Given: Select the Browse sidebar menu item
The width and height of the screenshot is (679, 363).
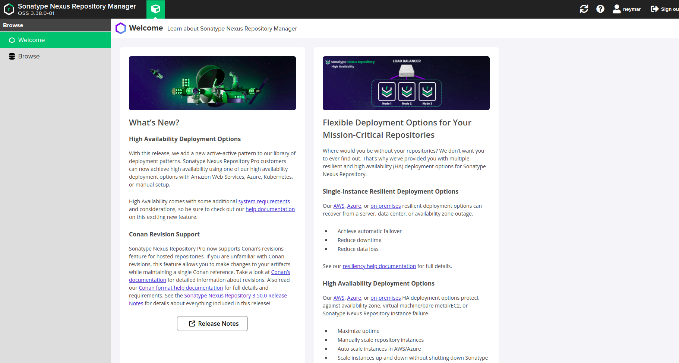Looking at the screenshot, I should coord(29,57).
